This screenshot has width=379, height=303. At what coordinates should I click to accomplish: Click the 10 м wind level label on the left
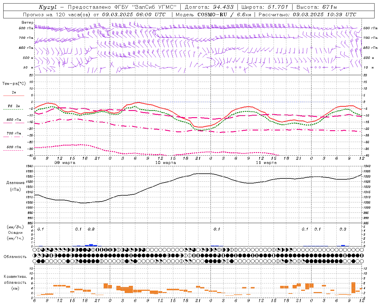(28, 67)
